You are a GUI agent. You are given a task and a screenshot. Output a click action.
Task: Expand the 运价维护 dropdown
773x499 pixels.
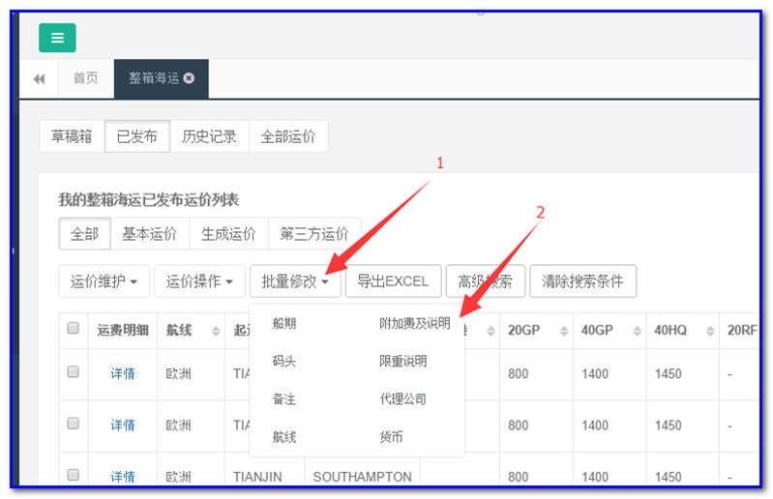[104, 281]
